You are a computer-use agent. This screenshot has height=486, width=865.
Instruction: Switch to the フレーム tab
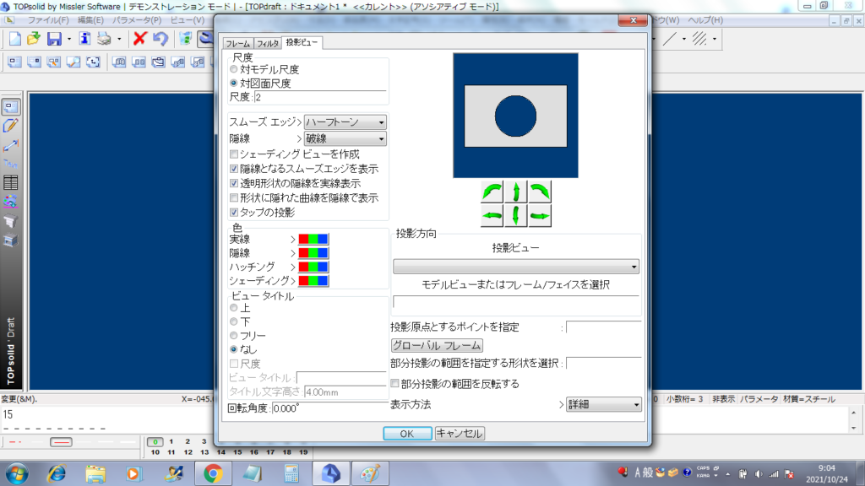click(x=238, y=44)
